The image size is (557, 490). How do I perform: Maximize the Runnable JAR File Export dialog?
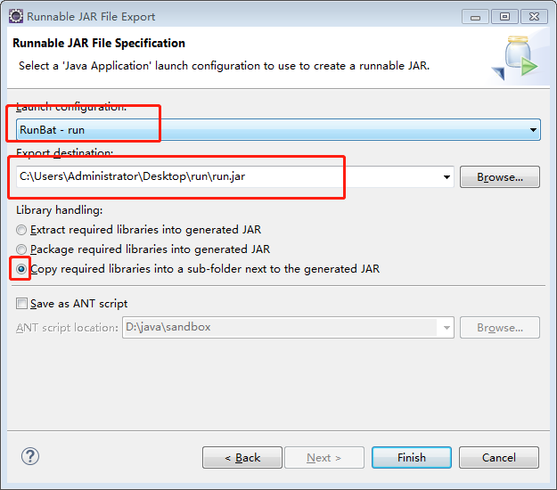[x=504, y=17]
